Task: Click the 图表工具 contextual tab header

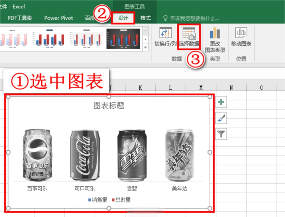Action: tap(135, 7)
